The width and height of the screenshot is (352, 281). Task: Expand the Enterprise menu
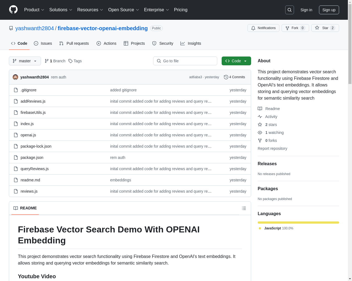pos(156,10)
